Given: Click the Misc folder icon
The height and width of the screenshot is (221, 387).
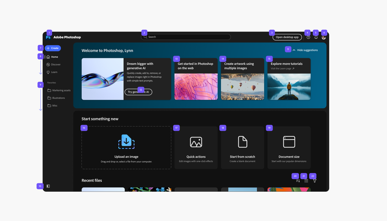Looking at the screenshot, I should point(49,106).
